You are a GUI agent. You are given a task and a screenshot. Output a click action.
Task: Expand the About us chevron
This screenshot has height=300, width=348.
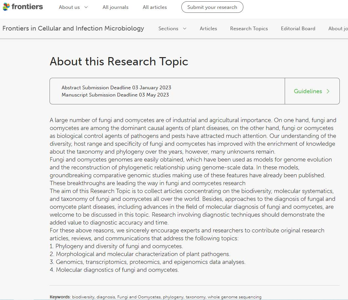(86, 7)
